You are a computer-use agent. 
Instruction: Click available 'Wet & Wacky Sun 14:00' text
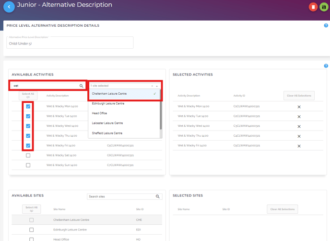pos(62,165)
